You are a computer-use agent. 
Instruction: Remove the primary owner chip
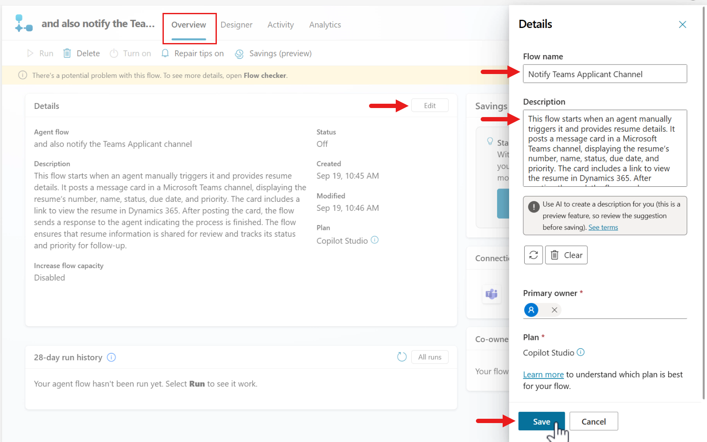point(554,310)
